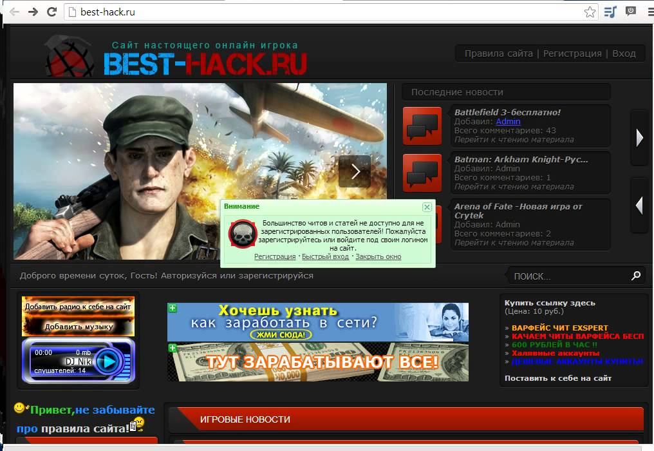Open the ИГРОВЫЕ НОВОСТИ section header
Image resolution: width=654 pixels, height=451 pixels.
(x=407, y=419)
